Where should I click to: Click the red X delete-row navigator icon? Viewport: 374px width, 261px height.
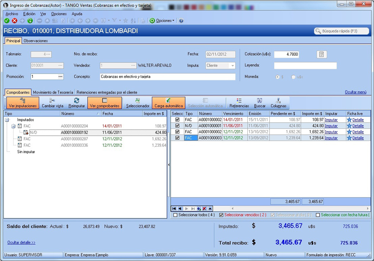pos(205,208)
